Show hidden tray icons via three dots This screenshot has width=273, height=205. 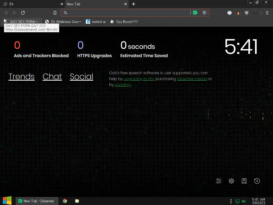pos(231,201)
